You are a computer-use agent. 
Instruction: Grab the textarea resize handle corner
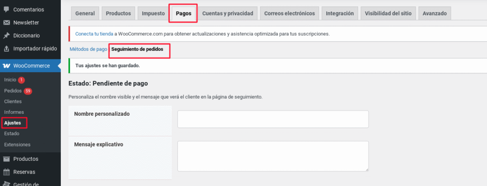[x=367, y=169]
